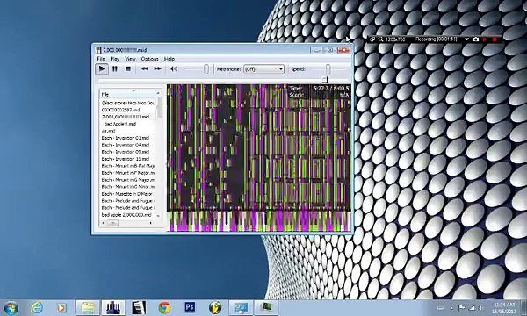The image size is (527, 316).
Task: Click the magnifier icon on recorder bar
Action: pos(380,39)
